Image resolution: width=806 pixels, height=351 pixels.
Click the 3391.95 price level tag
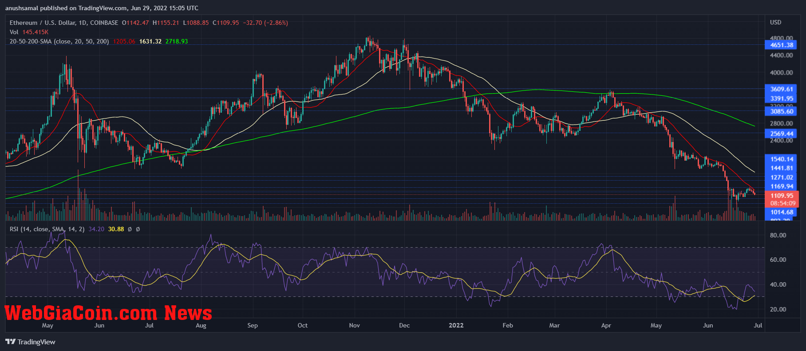pyautogui.click(x=781, y=99)
